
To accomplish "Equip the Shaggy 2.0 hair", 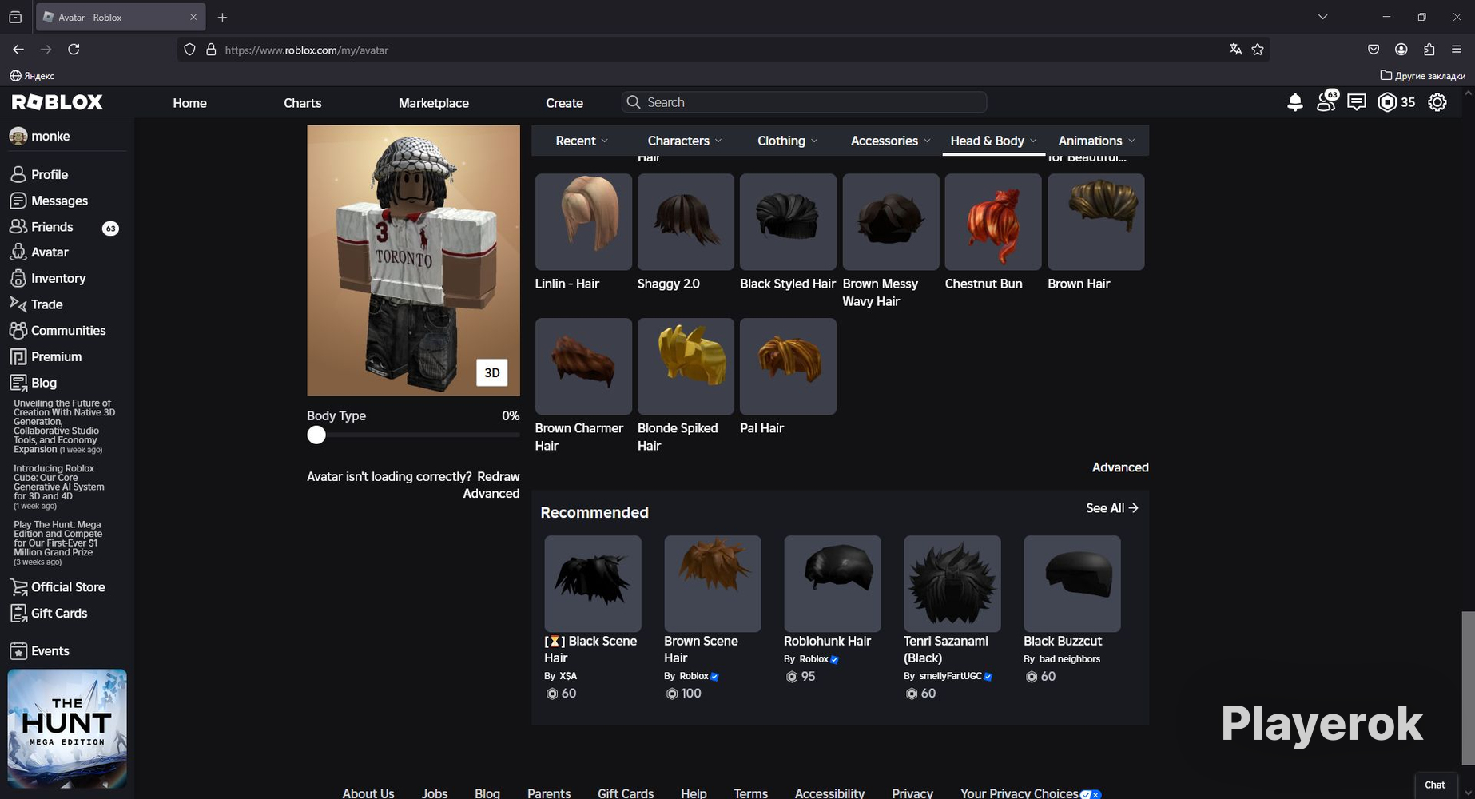I will (686, 222).
